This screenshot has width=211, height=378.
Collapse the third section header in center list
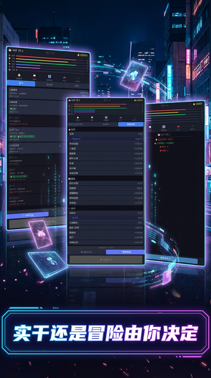click(73, 208)
